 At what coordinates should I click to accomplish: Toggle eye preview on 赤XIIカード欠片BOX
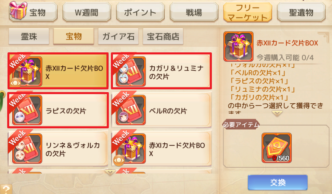pyautogui.click(x=15, y=83)
